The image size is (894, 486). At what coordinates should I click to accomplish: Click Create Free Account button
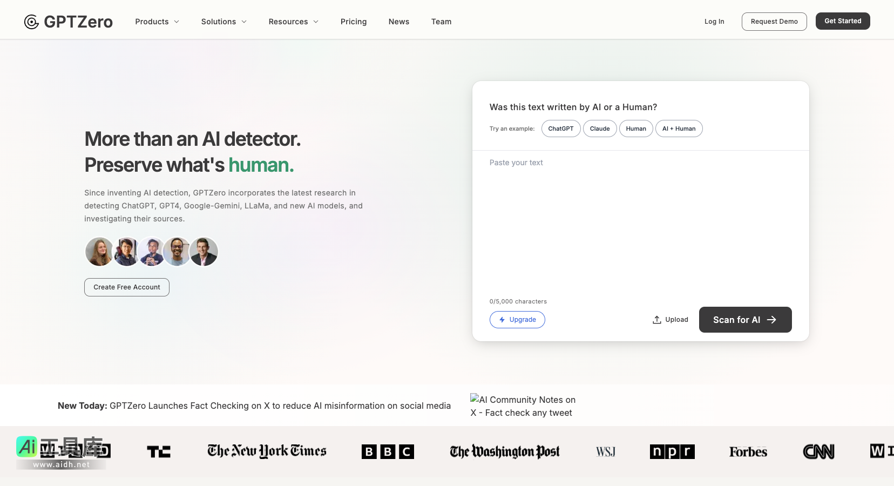[x=127, y=287]
